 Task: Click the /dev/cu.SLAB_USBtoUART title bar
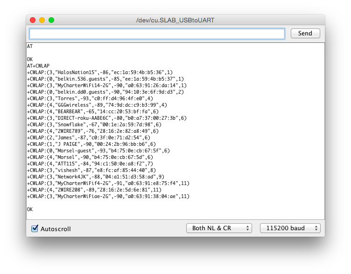point(175,20)
